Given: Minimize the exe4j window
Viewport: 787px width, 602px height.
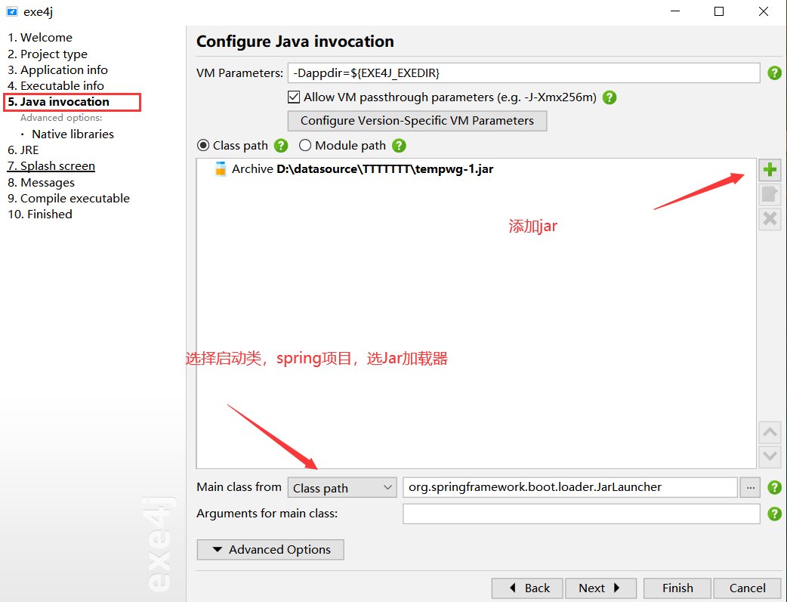Looking at the screenshot, I should (x=675, y=11).
